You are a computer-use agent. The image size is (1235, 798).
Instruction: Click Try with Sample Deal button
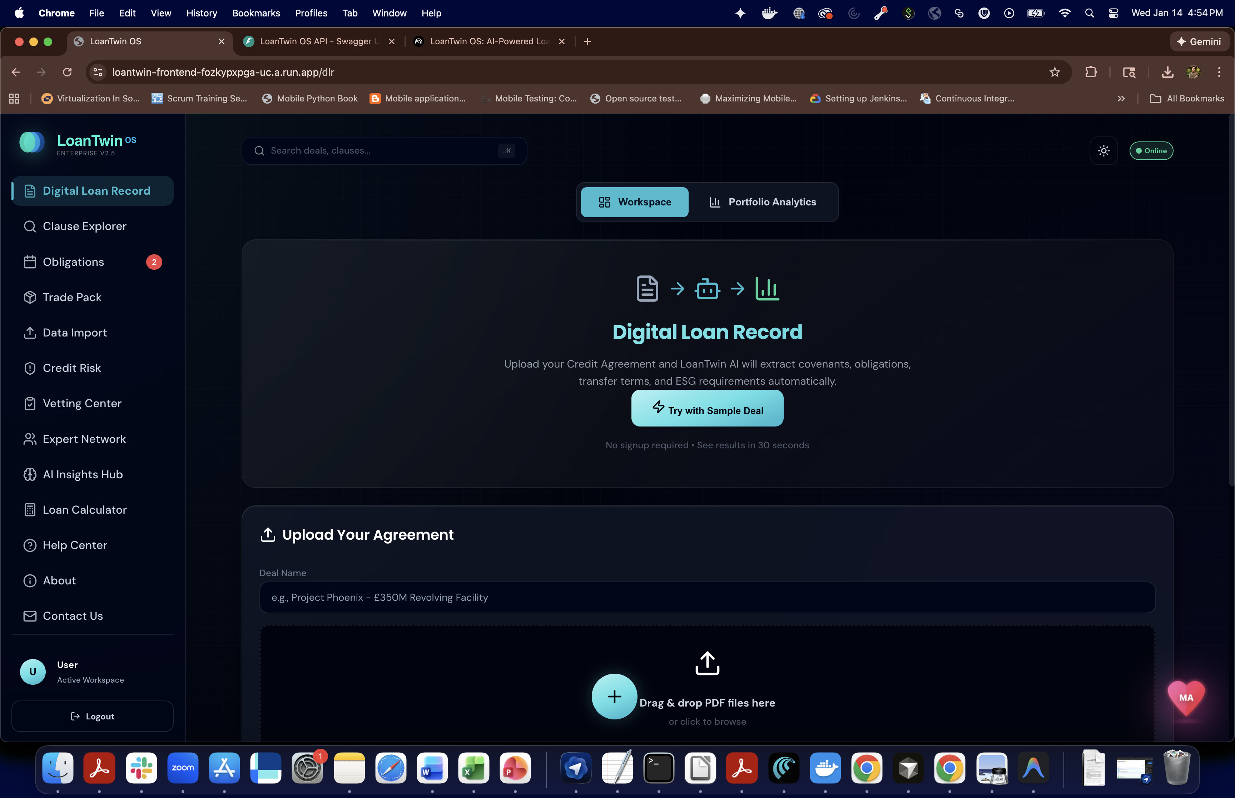707,409
